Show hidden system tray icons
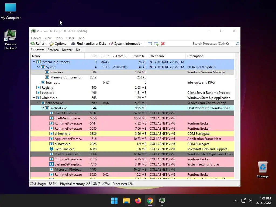 236,201
